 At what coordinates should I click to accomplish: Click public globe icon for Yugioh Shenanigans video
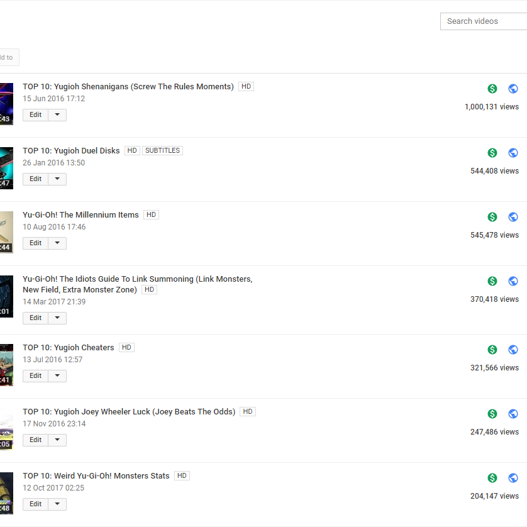(x=513, y=89)
